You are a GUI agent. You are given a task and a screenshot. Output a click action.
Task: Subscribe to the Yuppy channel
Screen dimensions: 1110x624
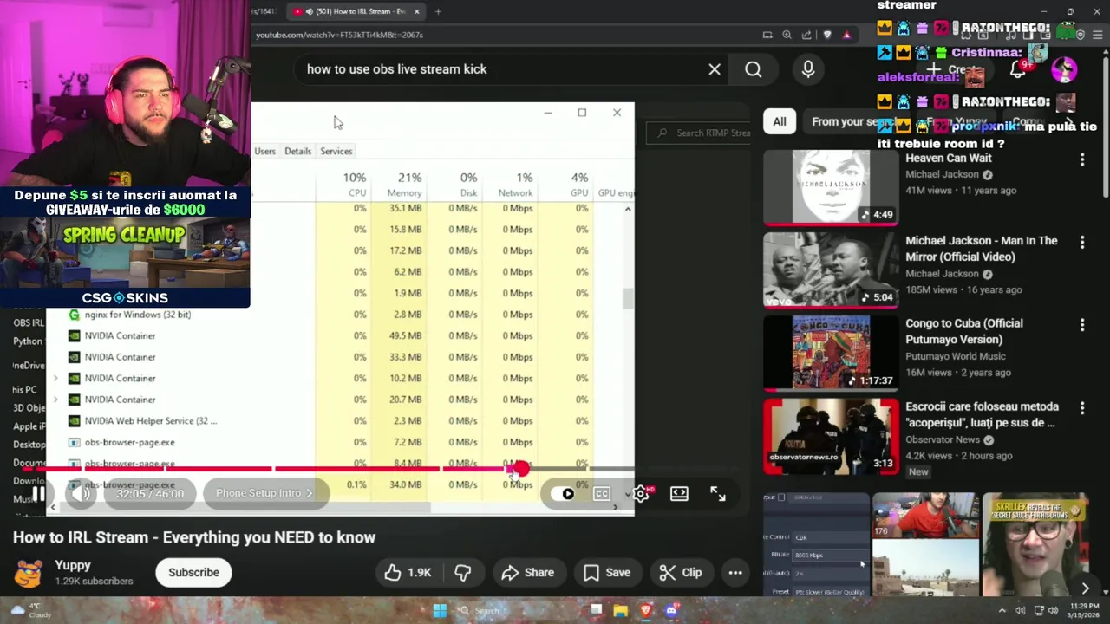click(193, 572)
